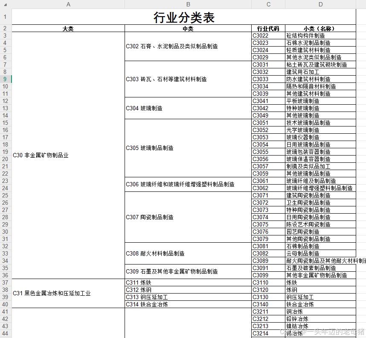
Task: Click cell 玻璃纤维及制品制造
Action: 320,181
